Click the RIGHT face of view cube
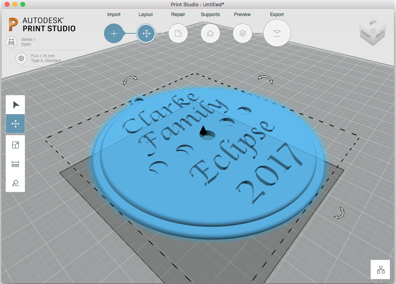Screen dimensions: 396x284 pos(366,35)
